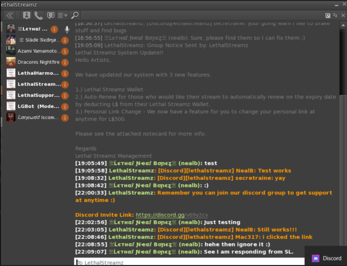Minimize the LethalStreamz window

tap(337, 5)
